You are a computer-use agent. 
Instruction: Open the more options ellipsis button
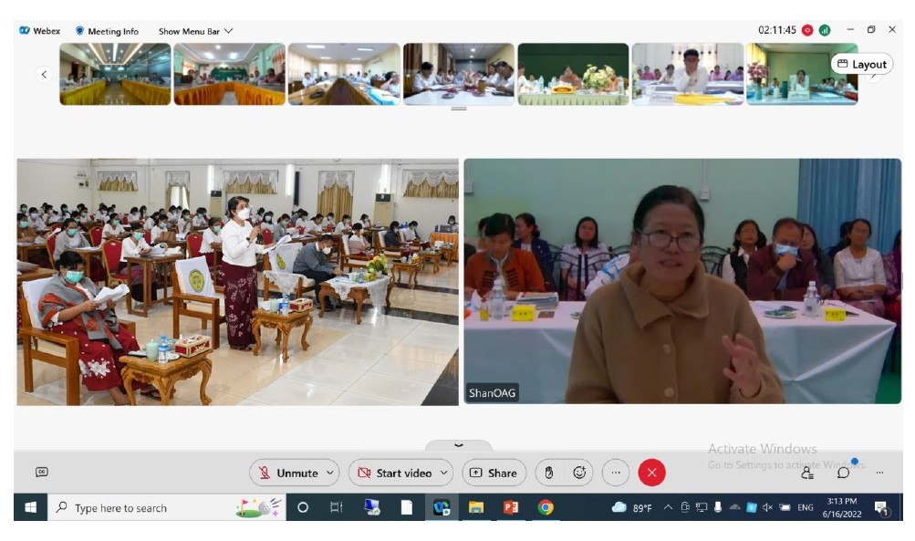[616, 473]
